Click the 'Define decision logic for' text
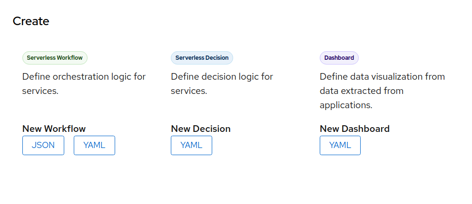Viewport: 472px width, 204px height. [222, 76]
